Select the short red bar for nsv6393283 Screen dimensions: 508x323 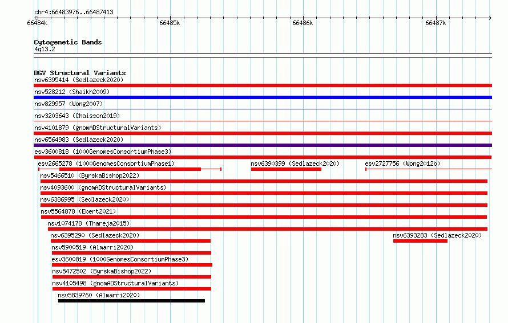point(420,241)
